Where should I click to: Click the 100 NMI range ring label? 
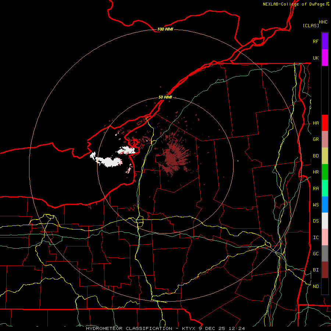(165, 29)
